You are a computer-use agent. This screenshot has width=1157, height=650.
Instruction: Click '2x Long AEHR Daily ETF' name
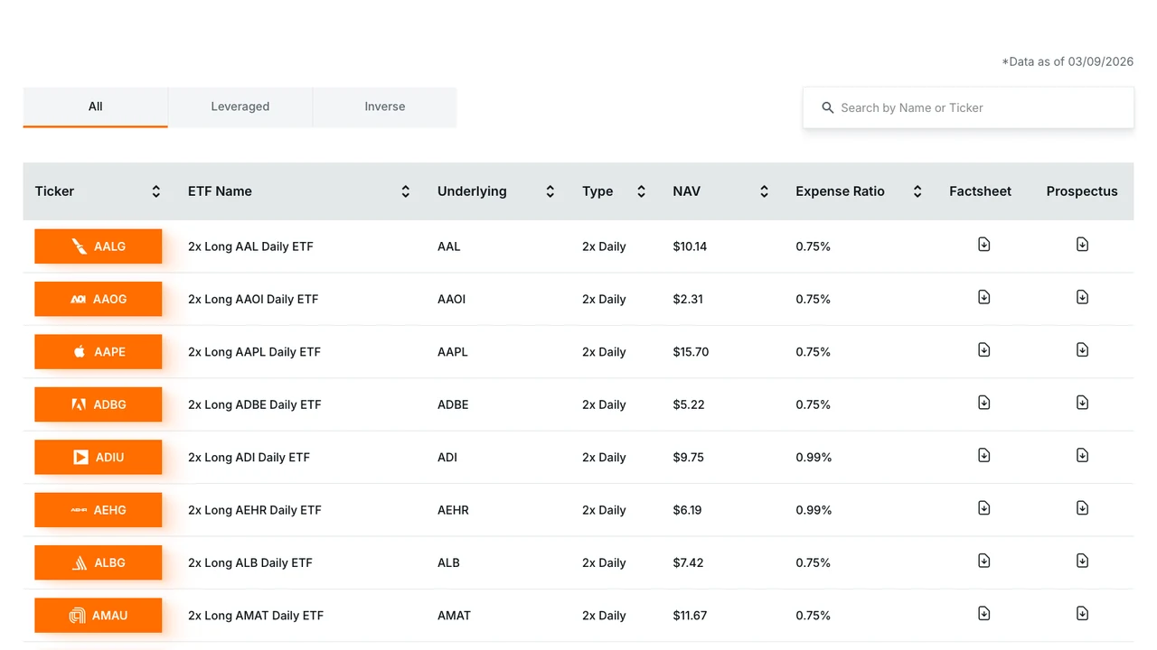(x=255, y=510)
